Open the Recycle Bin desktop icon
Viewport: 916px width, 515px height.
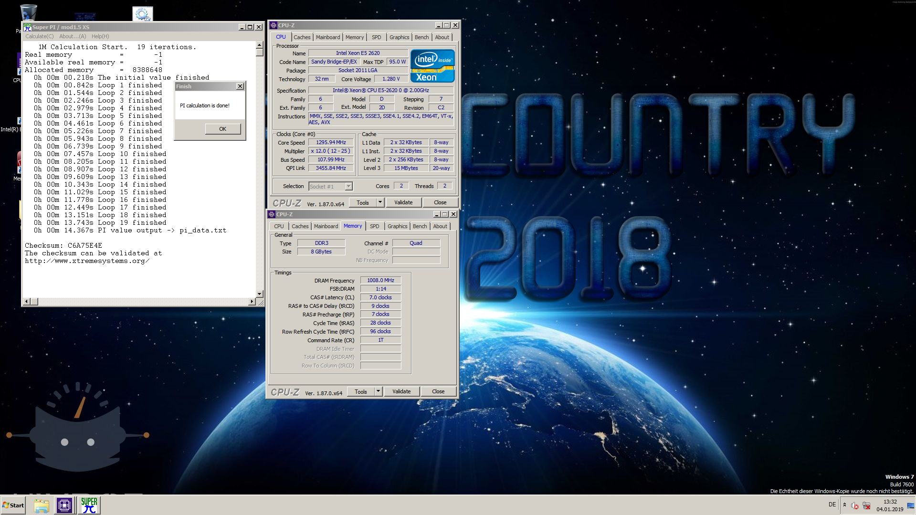pyautogui.click(x=28, y=11)
